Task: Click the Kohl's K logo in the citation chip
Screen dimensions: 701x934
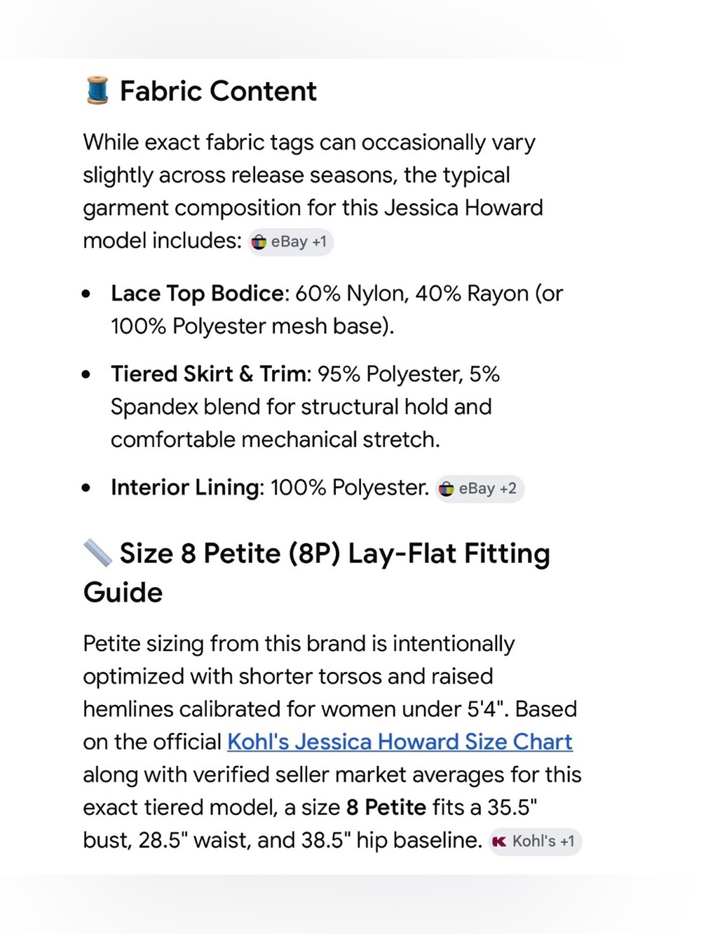Action: click(x=499, y=842)
